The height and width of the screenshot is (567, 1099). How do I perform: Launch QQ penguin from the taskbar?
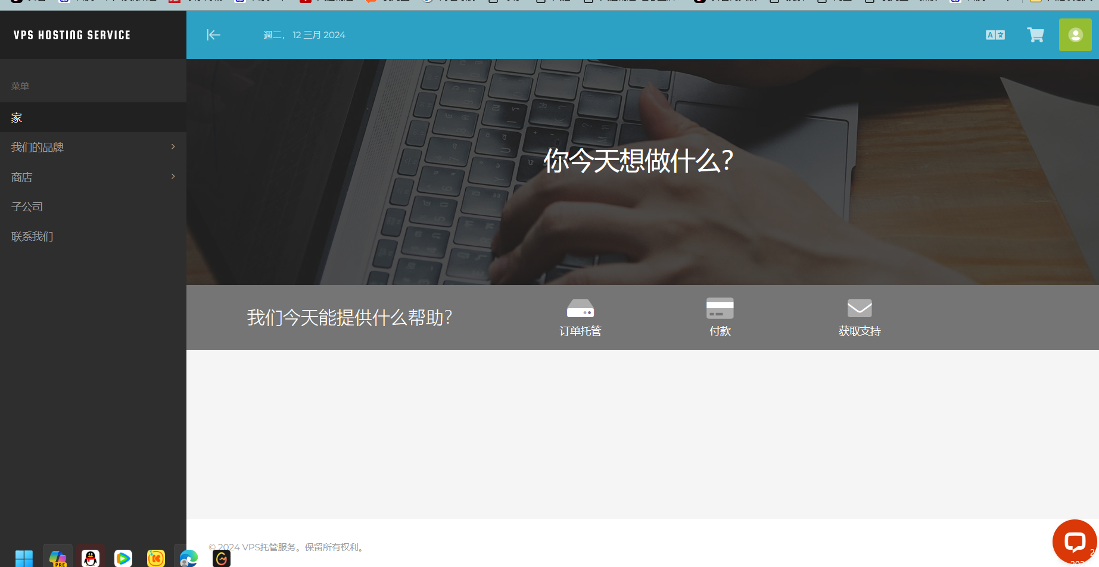(x=91, y=558)
